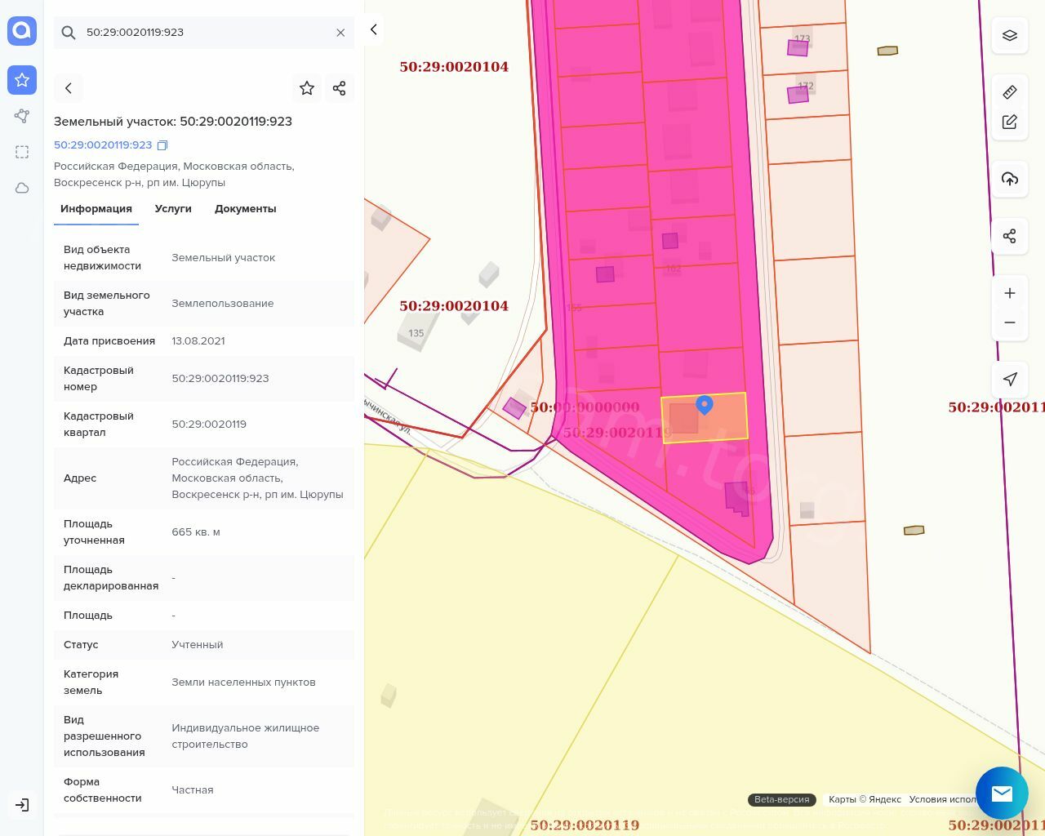Click the cadastral search input field
This screenshot has height=836, width=1045.
coord(204,33)
